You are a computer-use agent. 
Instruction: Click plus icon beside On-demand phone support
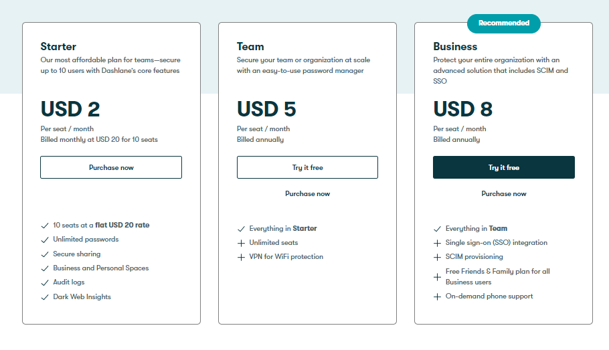point(437,296)
